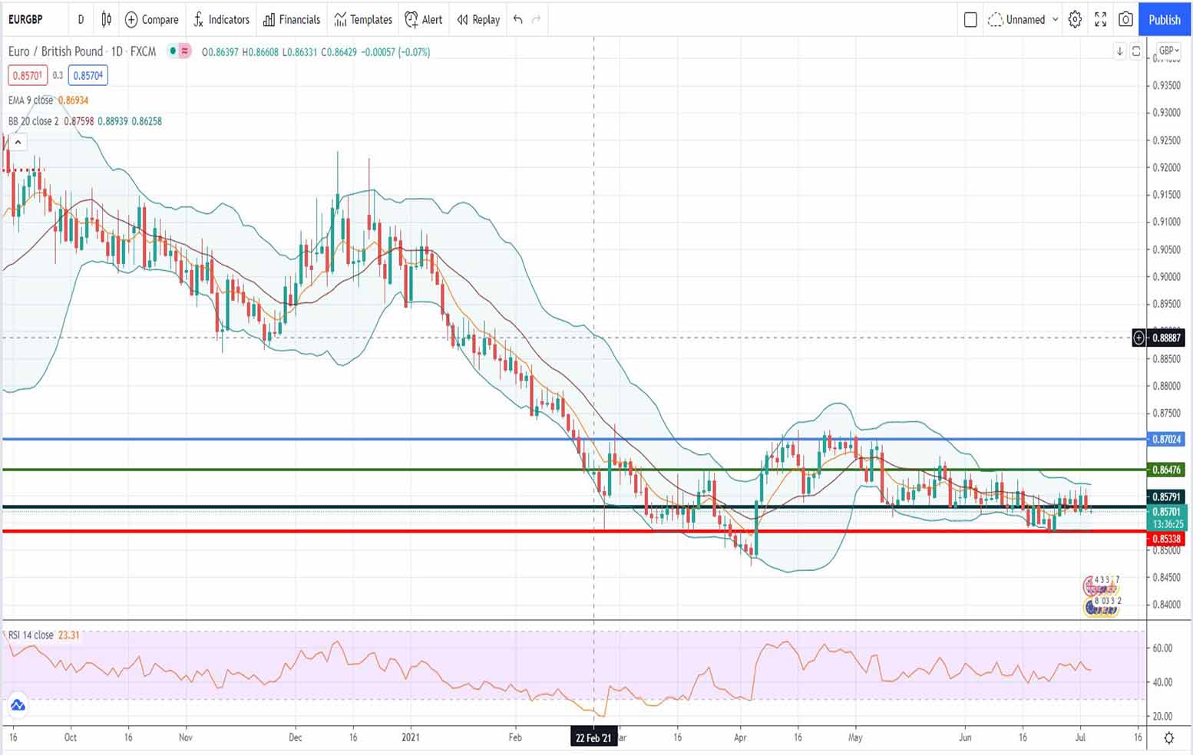
Task: Open chart settings gear in top toolbar
Action: [x=1075, y=19]
